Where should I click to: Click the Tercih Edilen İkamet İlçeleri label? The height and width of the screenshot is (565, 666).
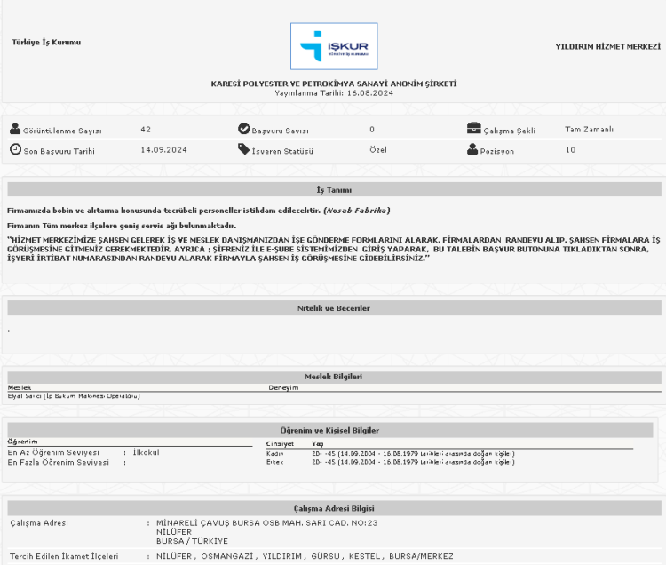64,556
